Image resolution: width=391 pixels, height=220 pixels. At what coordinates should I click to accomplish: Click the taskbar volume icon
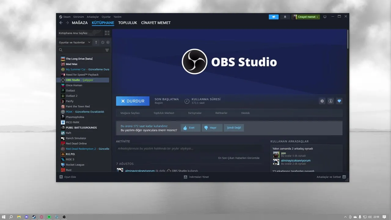[370, 217]
